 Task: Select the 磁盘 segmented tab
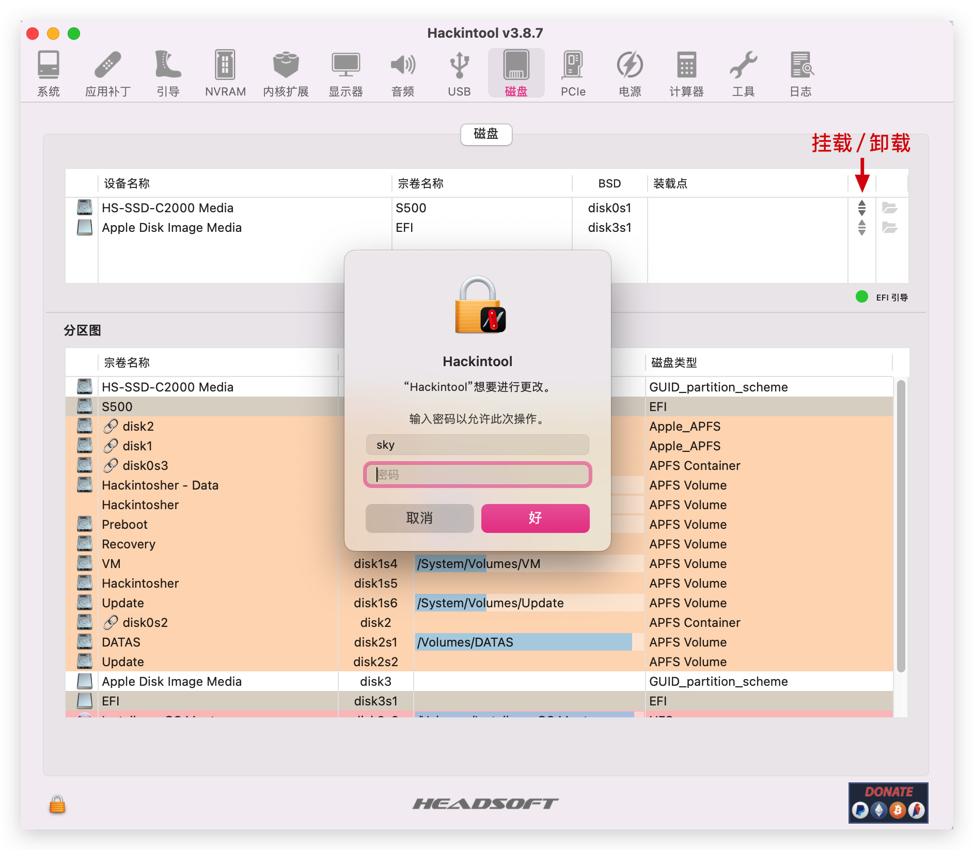click(486, 134)
